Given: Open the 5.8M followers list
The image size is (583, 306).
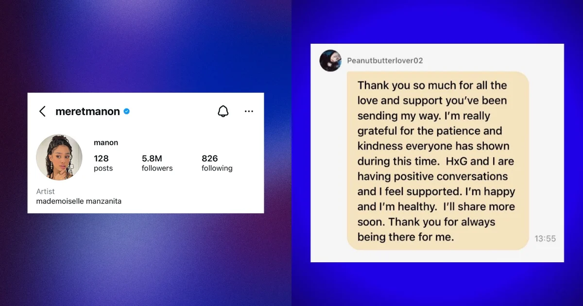Looking at the screenshot, I should 157,163.
